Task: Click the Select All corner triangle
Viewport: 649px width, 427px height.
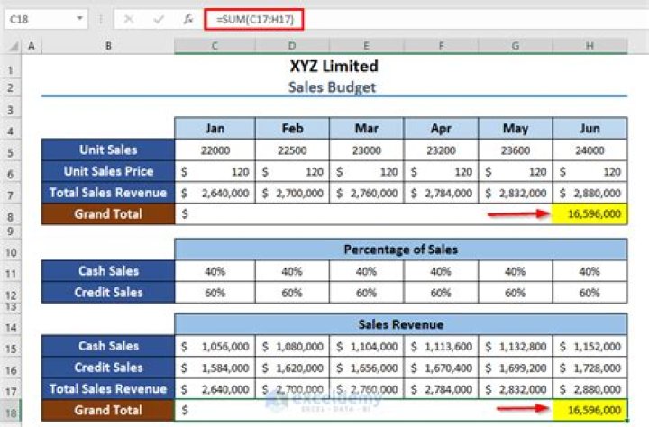Action: point(11,46)
